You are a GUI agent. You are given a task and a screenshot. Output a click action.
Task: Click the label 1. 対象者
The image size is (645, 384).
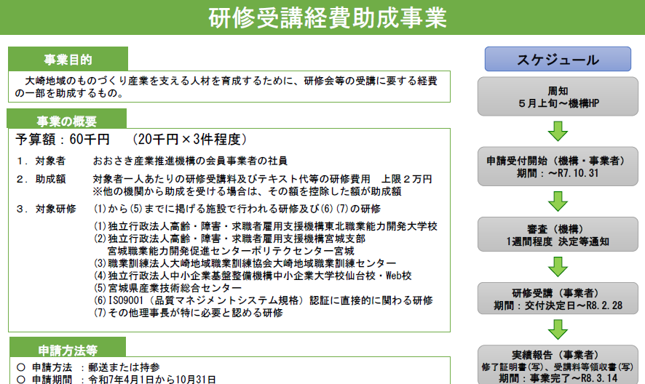tap(41, 161)
